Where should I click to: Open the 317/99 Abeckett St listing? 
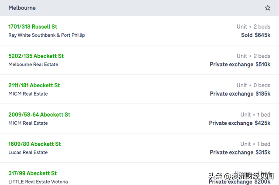[x=33, y=173]
